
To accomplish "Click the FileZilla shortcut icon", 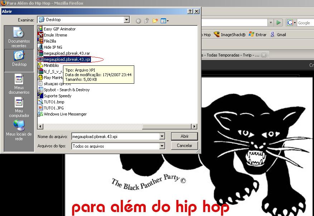I will 40,41.
